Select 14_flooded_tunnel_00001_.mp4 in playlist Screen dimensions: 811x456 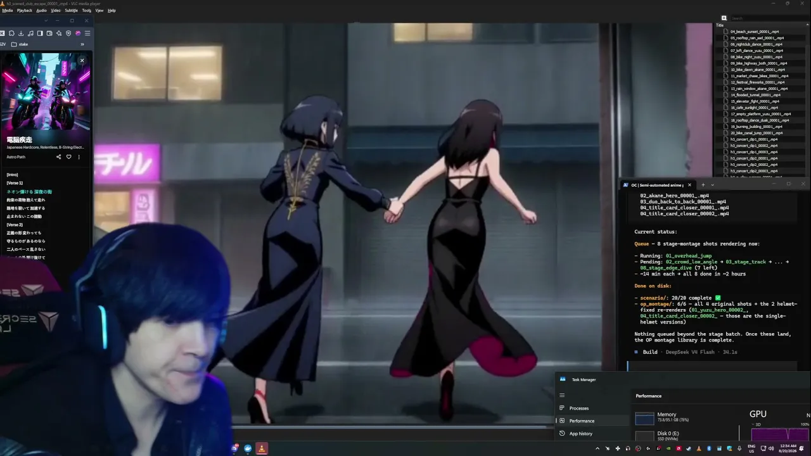(755, 95)
